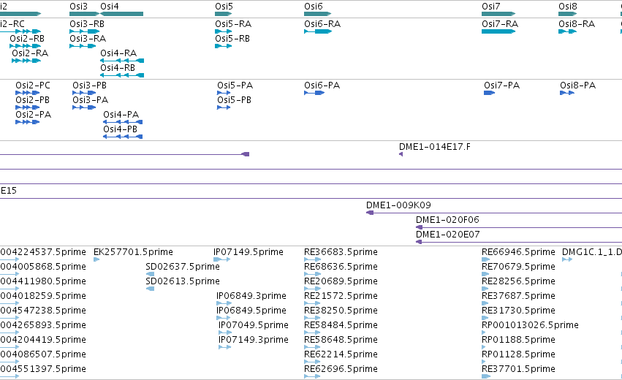Open EST IP06849.3prime
This screenshot has height=380, width=622.
click(x=251, y=296)
